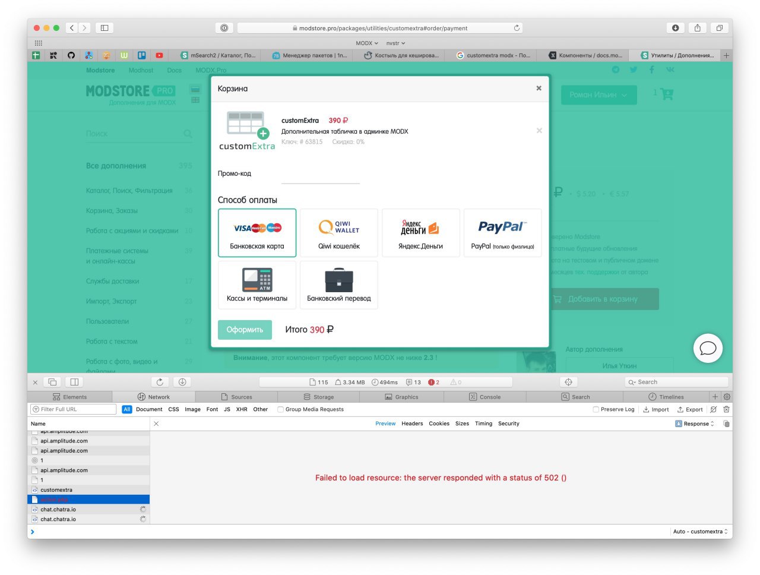This screenshot has height=575, width=760.
Task: Close the Корзина cart dialog
Action: pyautogui.click(x=539, y=88)
